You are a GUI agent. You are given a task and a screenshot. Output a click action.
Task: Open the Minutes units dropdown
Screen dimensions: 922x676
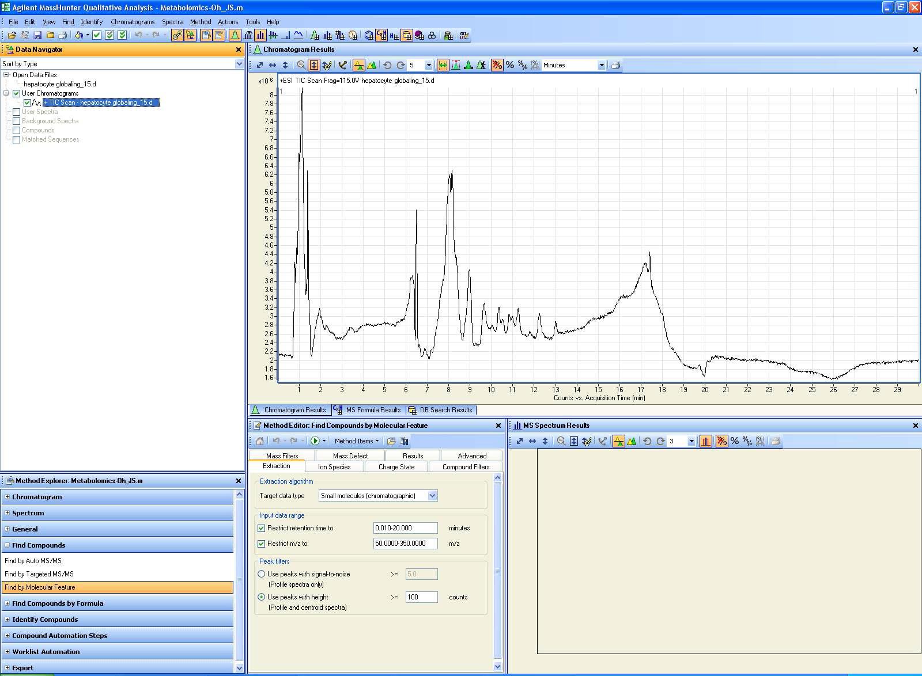click(x=602, y=65)
